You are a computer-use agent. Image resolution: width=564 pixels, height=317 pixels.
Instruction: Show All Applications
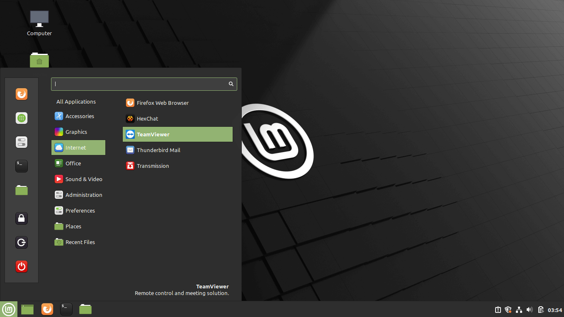(76, 102)
